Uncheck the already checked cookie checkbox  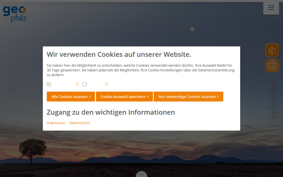49,84
